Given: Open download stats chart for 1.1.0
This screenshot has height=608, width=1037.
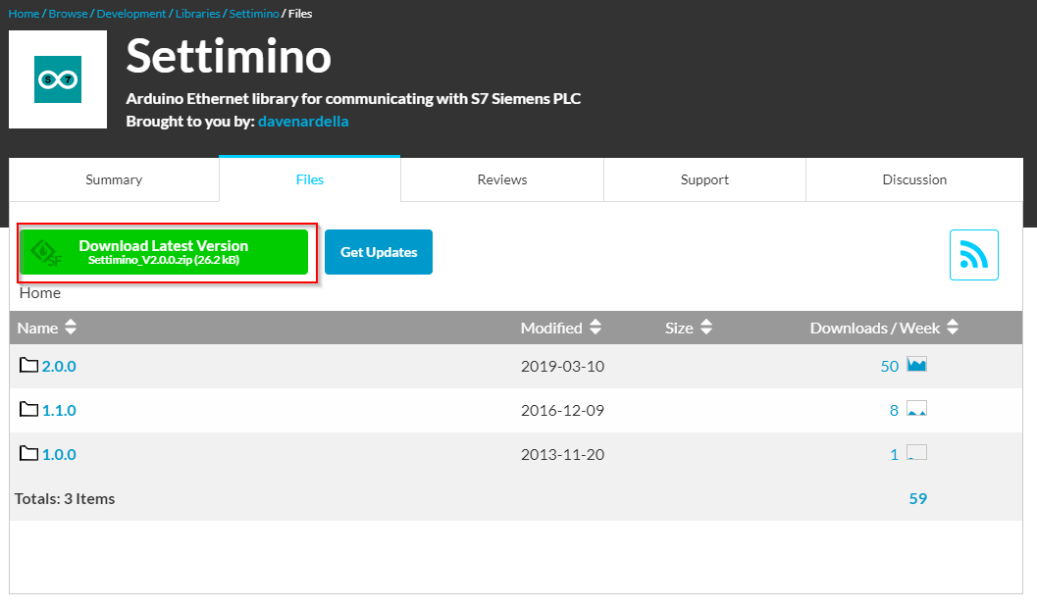Looking at the screenshot, I should click(916, 408).
